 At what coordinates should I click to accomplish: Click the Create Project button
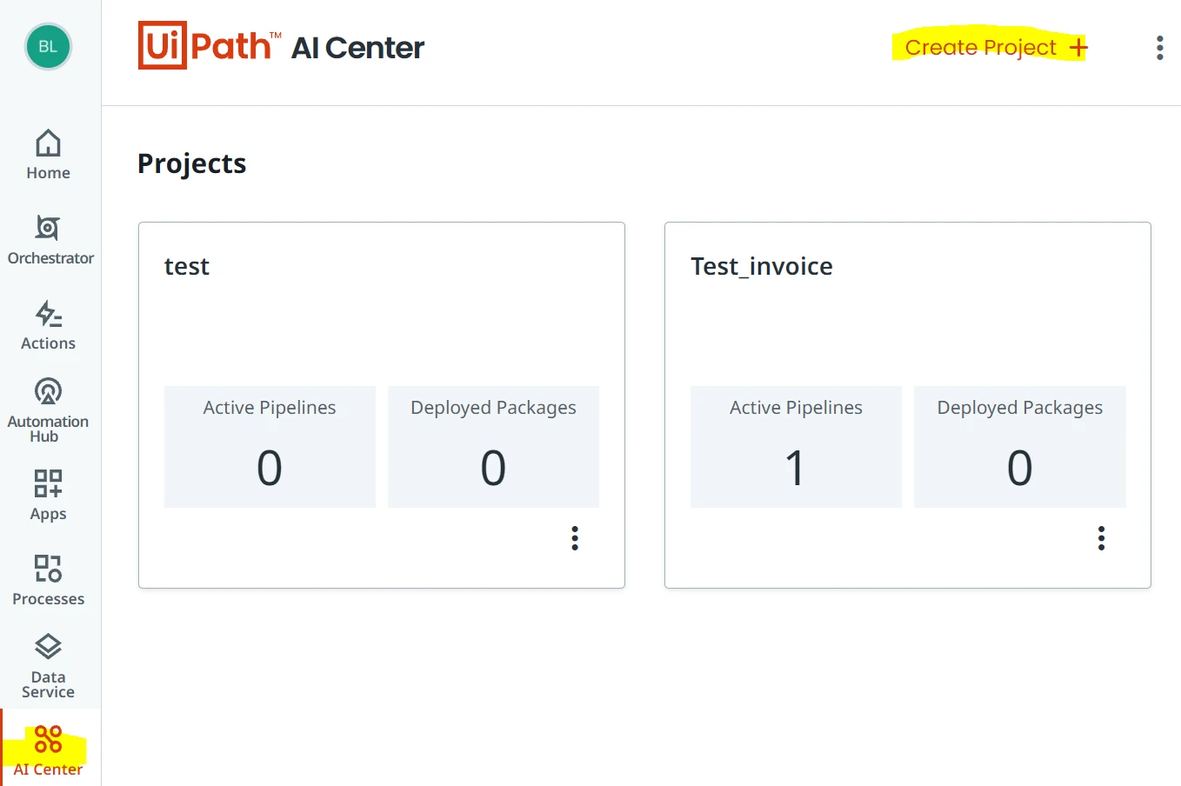coord(997,47)
